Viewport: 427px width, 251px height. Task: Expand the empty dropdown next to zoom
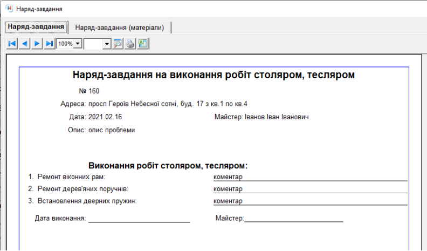(x=106, y=44)
